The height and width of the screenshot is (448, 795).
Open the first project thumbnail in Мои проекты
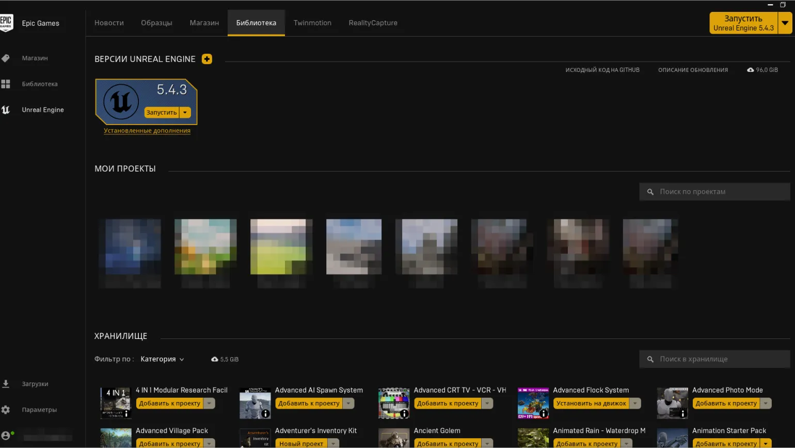130,247
